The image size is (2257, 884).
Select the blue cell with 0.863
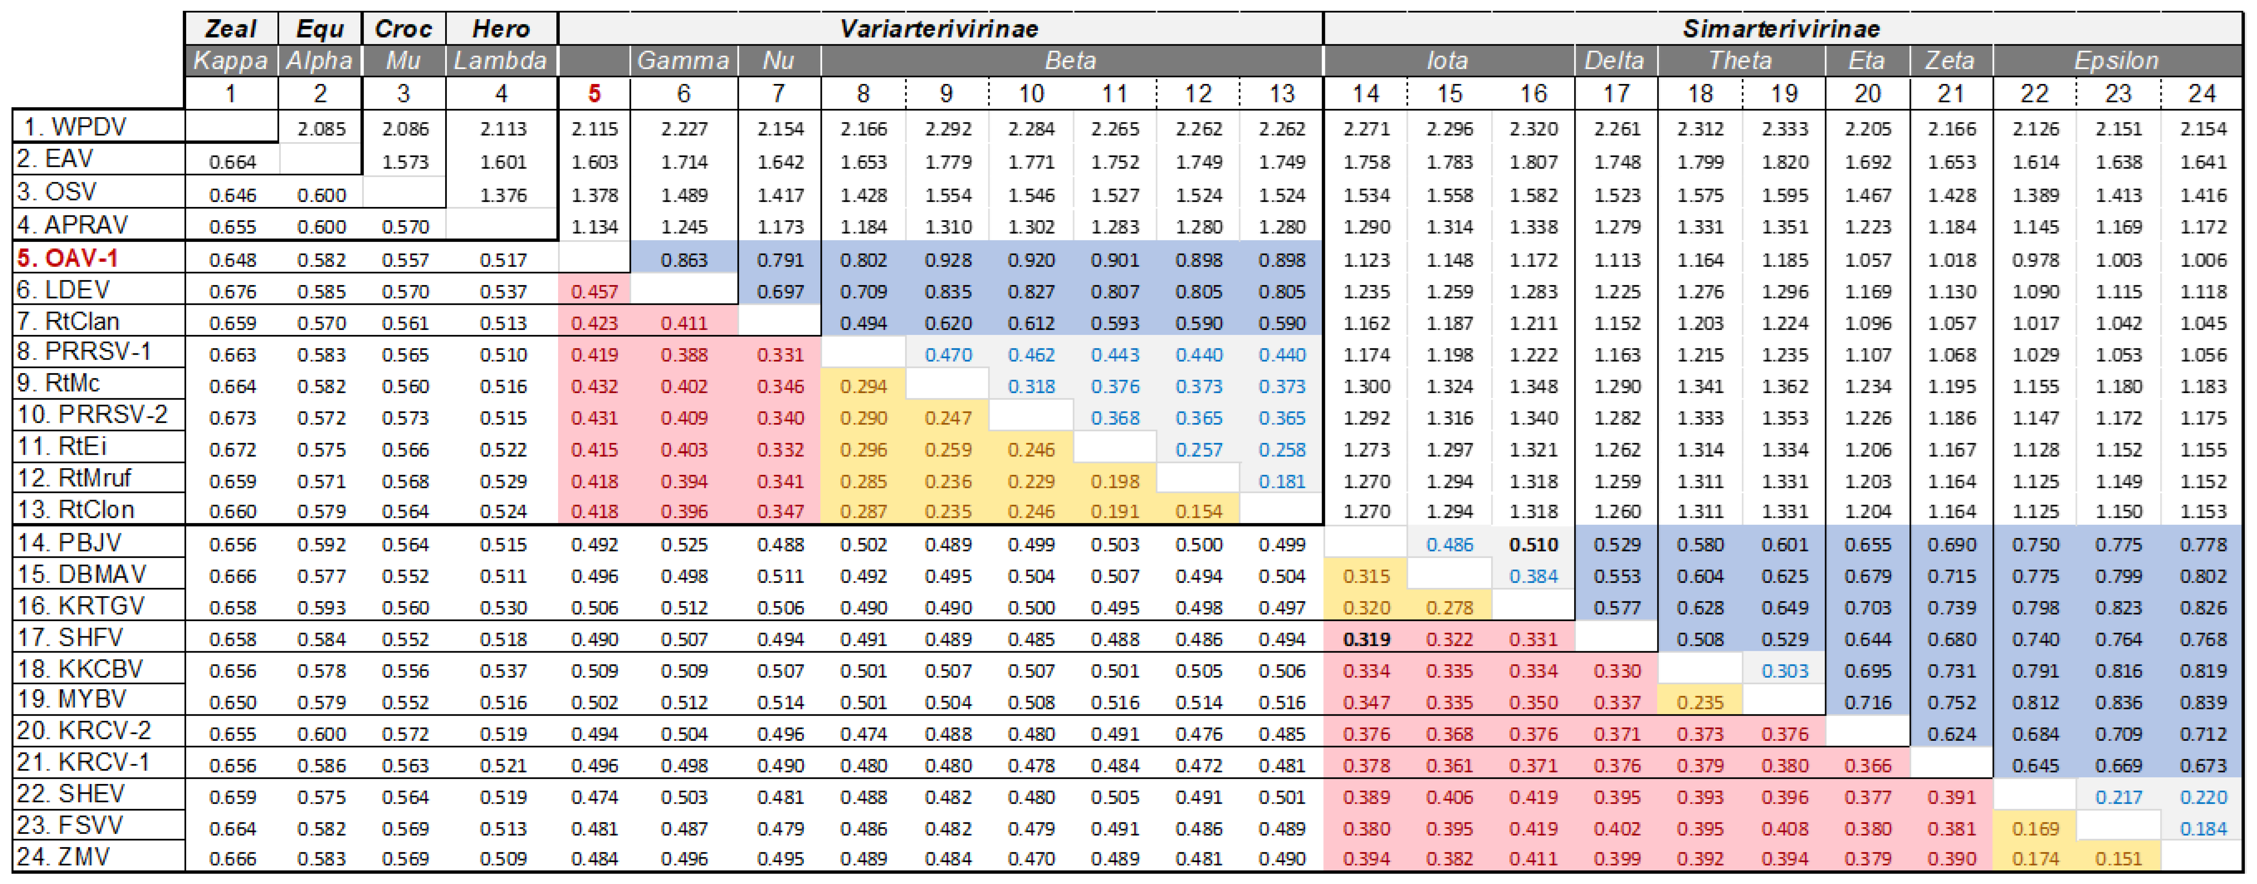684,260
